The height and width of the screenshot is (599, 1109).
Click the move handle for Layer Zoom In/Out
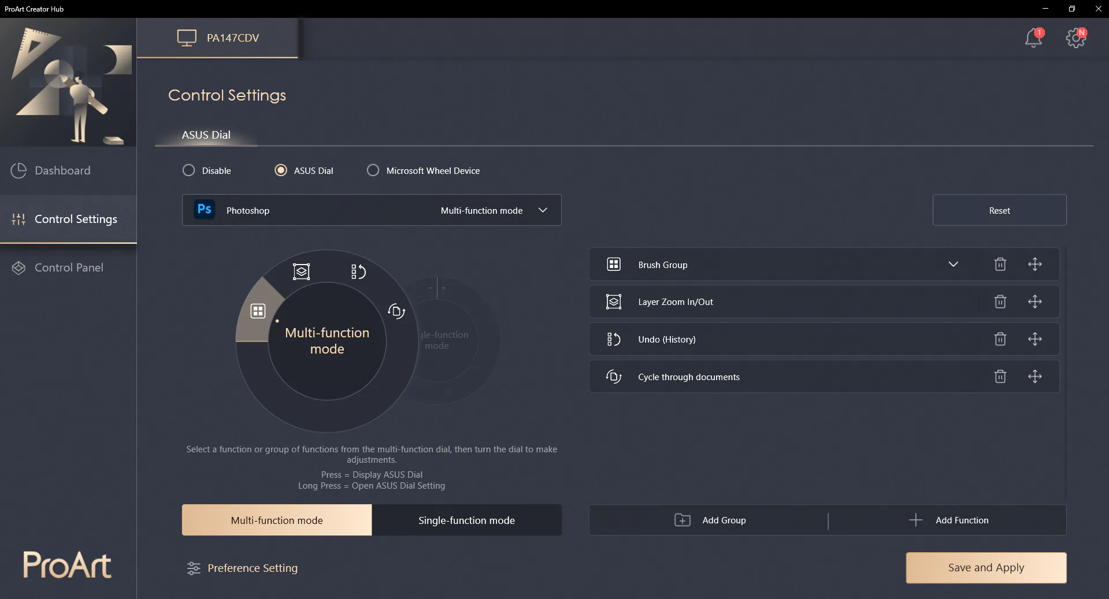click(x=1035, y=302)
